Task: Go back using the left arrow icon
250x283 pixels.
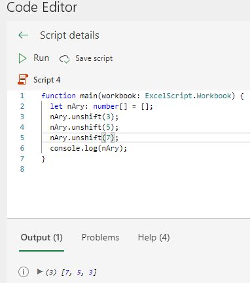Action: [x=24, y=35]
